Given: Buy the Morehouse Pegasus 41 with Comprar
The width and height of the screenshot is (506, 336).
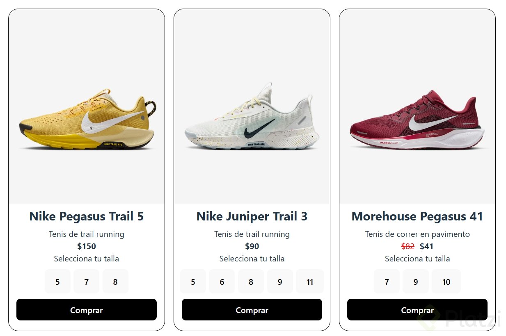Looking at the screenshot, I should point(417,310).
